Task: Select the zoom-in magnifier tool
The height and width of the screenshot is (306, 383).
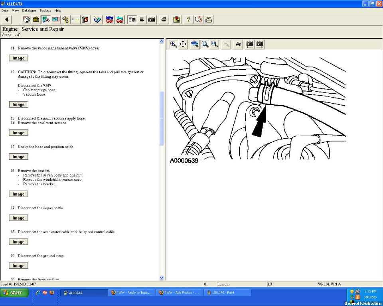Action: pos(174,44)
